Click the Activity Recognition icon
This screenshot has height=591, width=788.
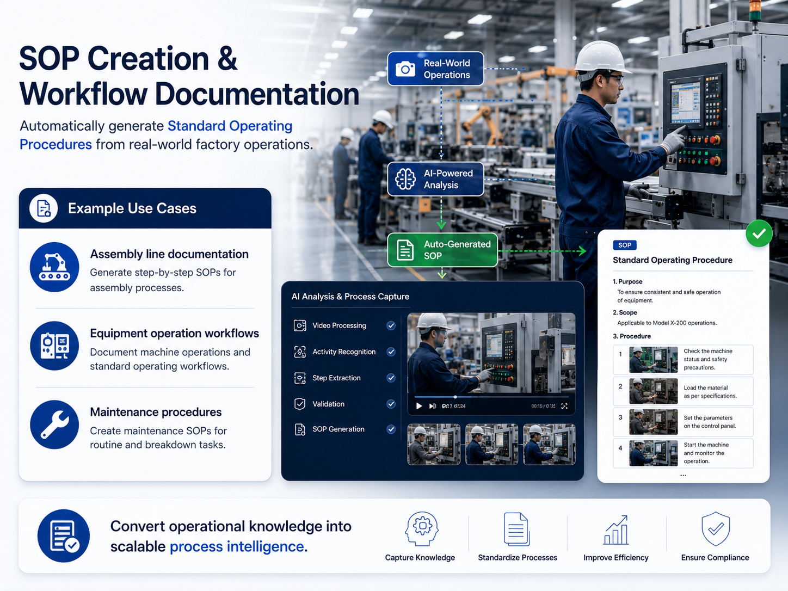[x=300, y=352]
